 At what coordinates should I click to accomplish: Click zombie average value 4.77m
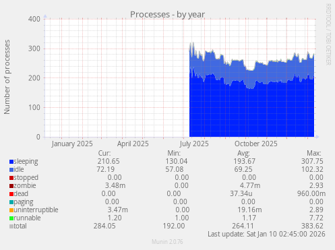click(250, 185)
